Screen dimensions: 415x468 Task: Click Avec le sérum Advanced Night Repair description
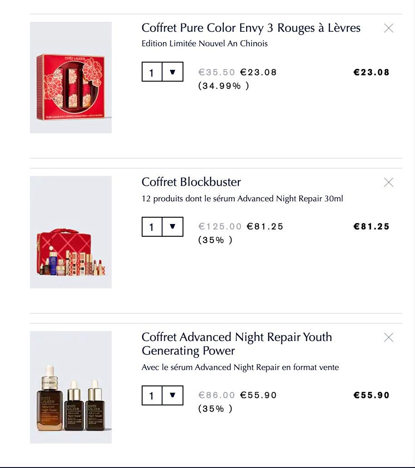[x=240, y=367]
